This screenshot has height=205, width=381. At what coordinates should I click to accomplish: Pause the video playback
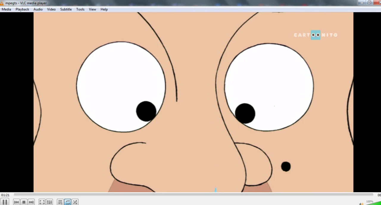click(x=5, y=202)
